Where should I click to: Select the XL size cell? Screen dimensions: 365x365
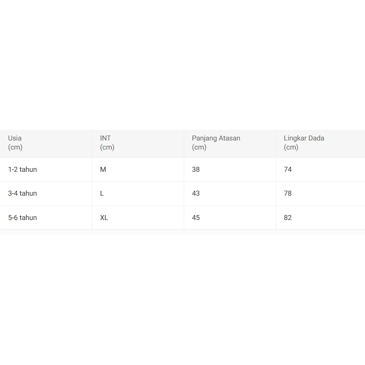pyautogui.click(x=104, y=218)
